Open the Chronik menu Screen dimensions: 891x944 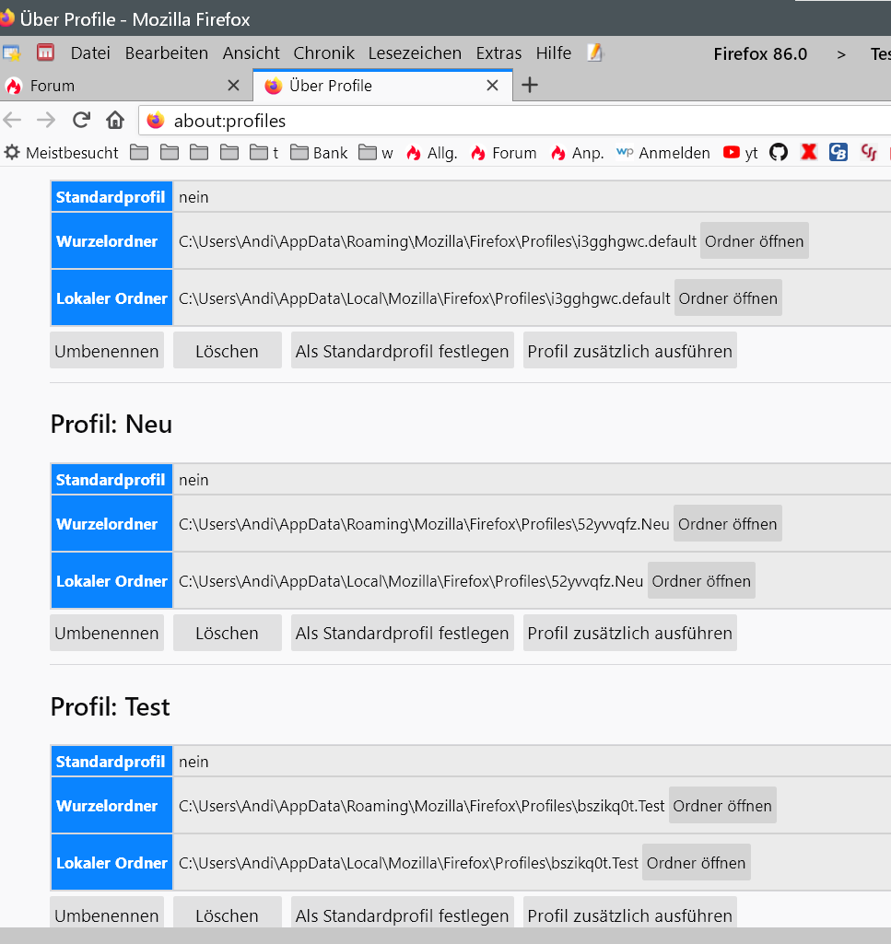tap(323, 53)
